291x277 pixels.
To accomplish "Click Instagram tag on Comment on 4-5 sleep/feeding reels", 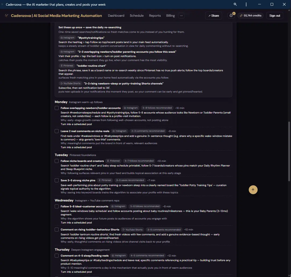I will pyautogui.click(x=119, y=255).
